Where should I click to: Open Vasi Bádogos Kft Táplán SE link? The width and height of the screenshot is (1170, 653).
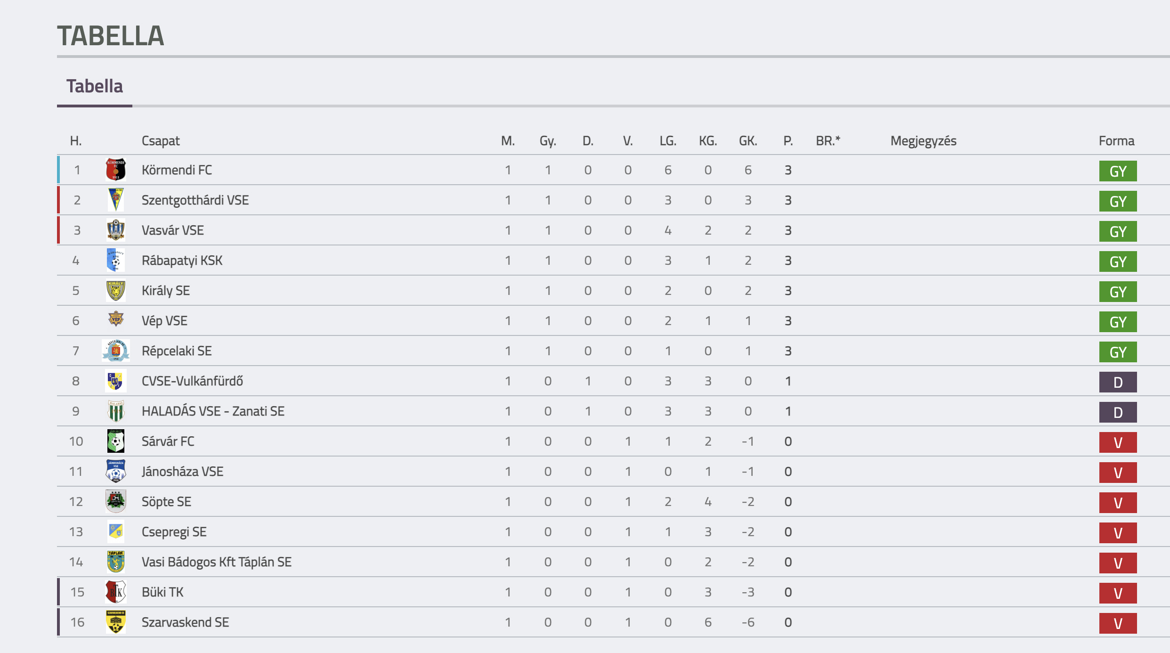pos(217,562)
